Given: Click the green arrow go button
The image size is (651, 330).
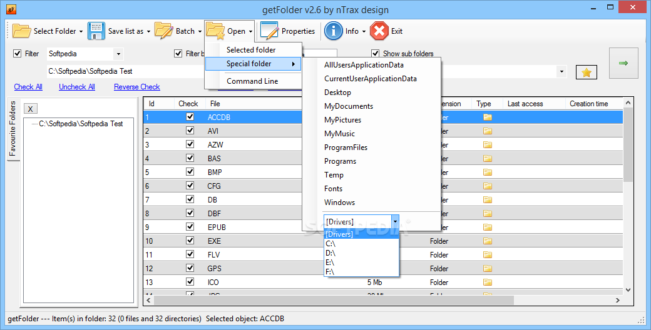Looking at the screenshot, I should pyautogui.click(x=623, y=63).
